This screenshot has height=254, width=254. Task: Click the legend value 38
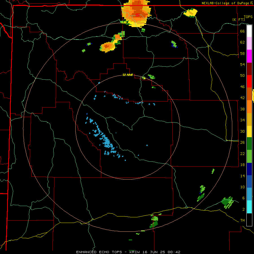click(x=242, y=109)
